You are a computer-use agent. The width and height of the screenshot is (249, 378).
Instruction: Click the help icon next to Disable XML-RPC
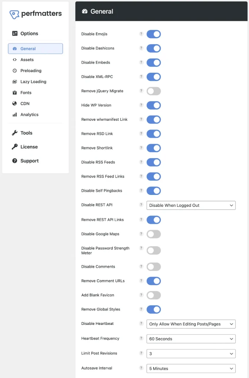click(x=141, y=77)
